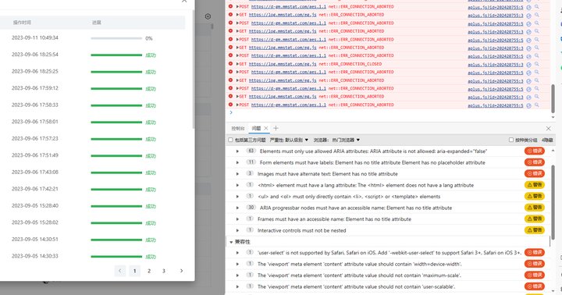Open log.mmstat.com URL on ERR_CONNECTION_CLOSED row
562x295 pixels.
pyautogui.click(x=283, y=64)
